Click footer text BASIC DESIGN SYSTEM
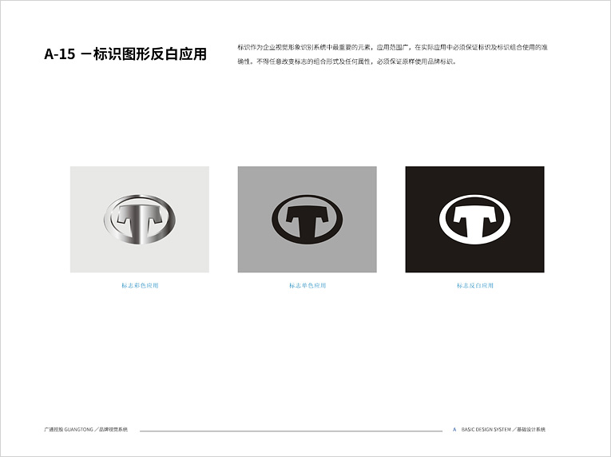The width and height of the screenshot is (611, 457). 486,429
